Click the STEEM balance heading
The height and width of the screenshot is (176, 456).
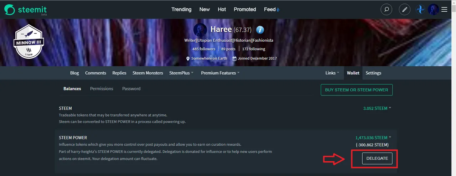coord(66,108)
